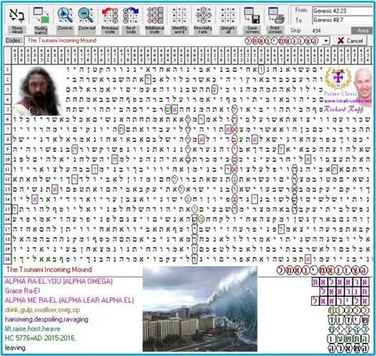Click row header number 20
Image resolution: width=376 pixels, height=356 pixels.
8,259
